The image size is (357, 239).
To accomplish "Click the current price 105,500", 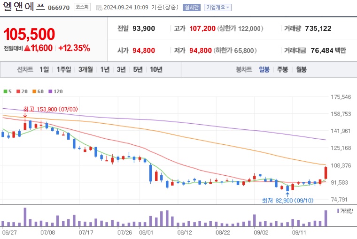I will 29,34.
